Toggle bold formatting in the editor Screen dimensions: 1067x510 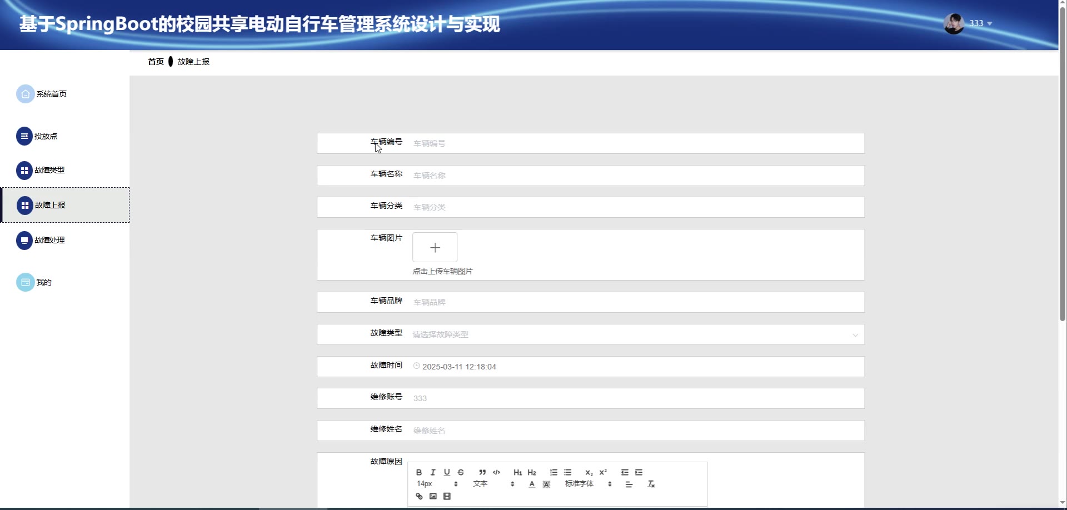[419, 472]
